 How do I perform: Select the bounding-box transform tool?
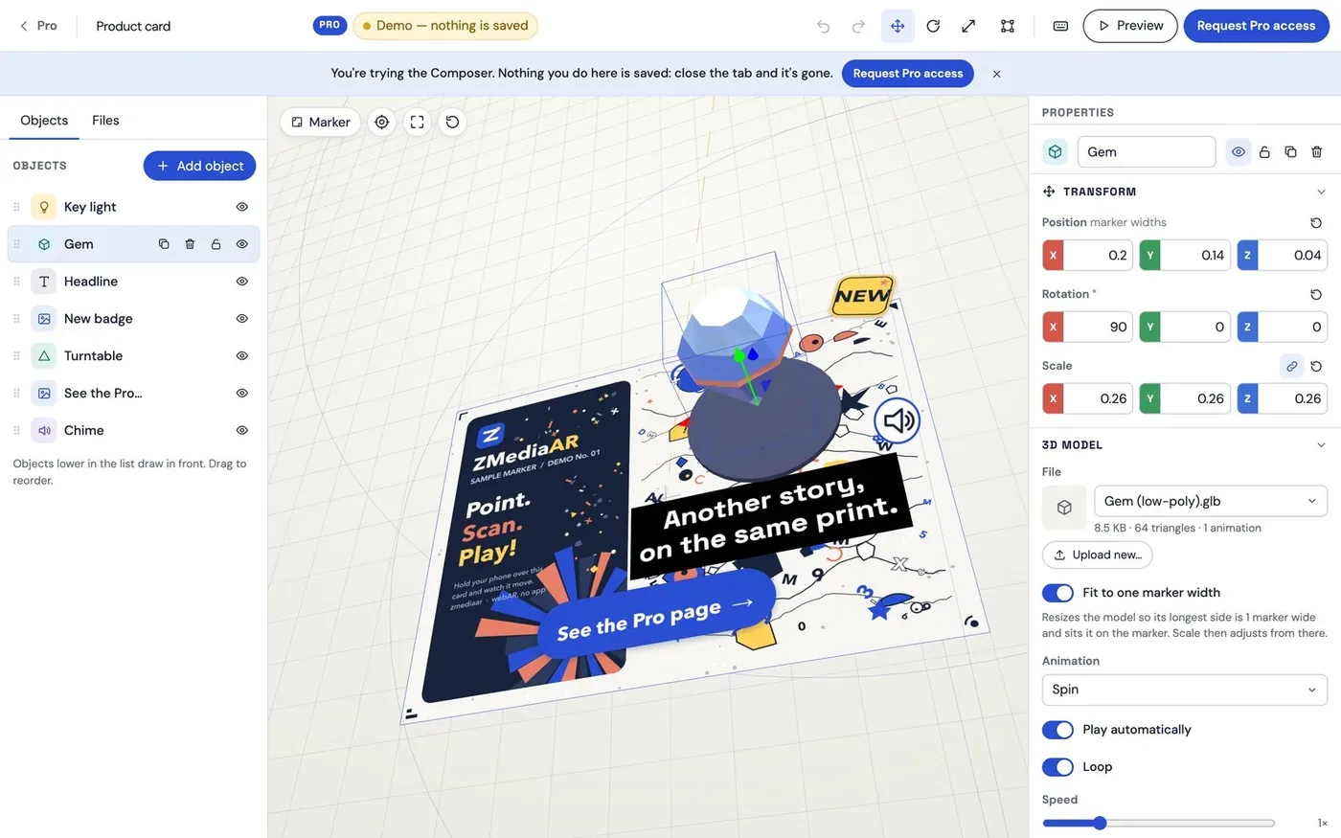coord(1008,26)
